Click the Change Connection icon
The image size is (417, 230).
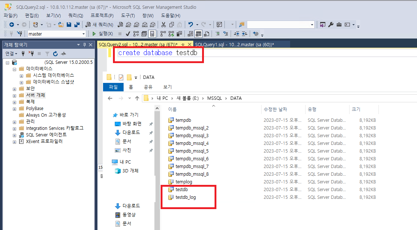click(x=19, y=34)
